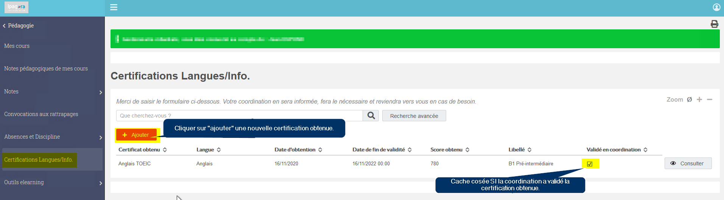Click the Ajouter button
This screenshot has height=200, width=724.
136,135
